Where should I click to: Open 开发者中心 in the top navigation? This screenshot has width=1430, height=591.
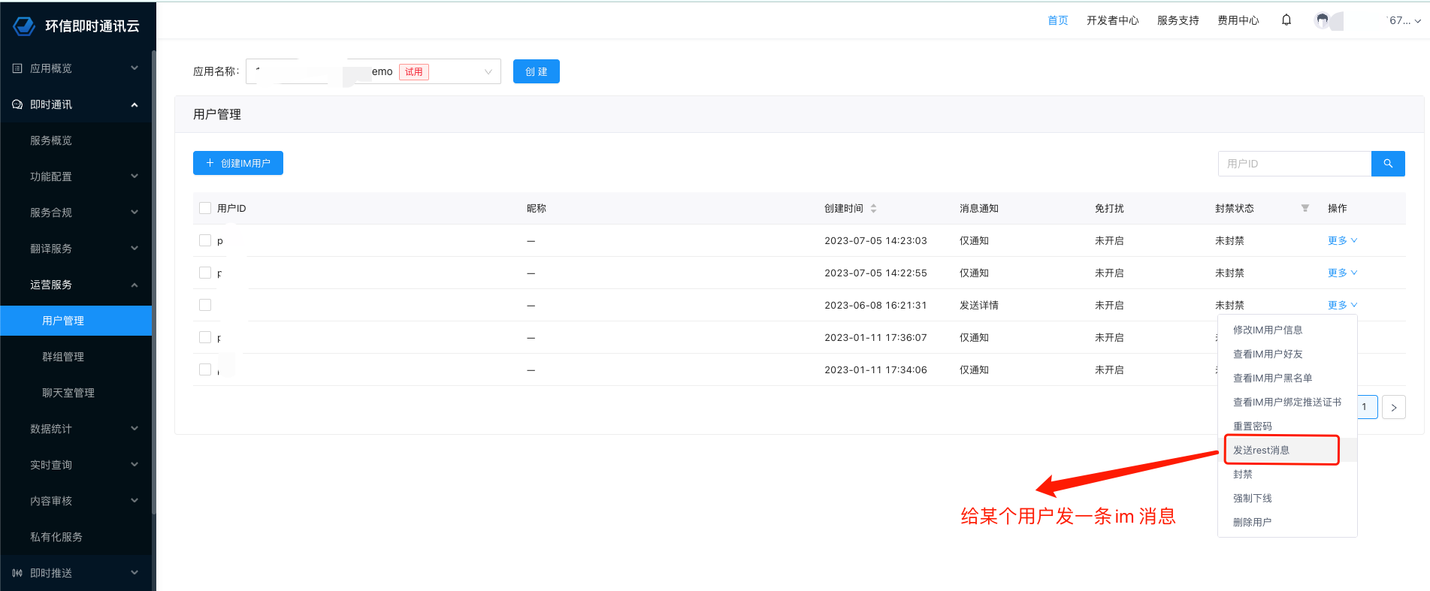1112,20
